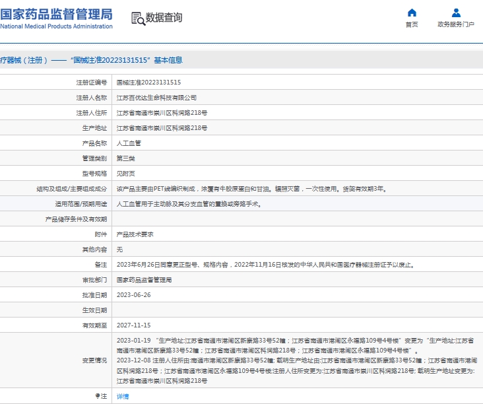Click registration number 国械注准20223131515 value

pyautogui.click(x=148, y=83)
